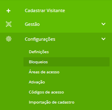Select the Configurações menu label
112x110 pixels.
(40, 39)
